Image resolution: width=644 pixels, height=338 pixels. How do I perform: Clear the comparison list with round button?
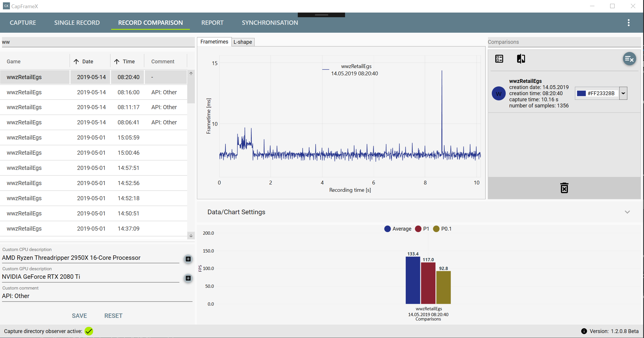pyautogui.click(x=629, y=59)
